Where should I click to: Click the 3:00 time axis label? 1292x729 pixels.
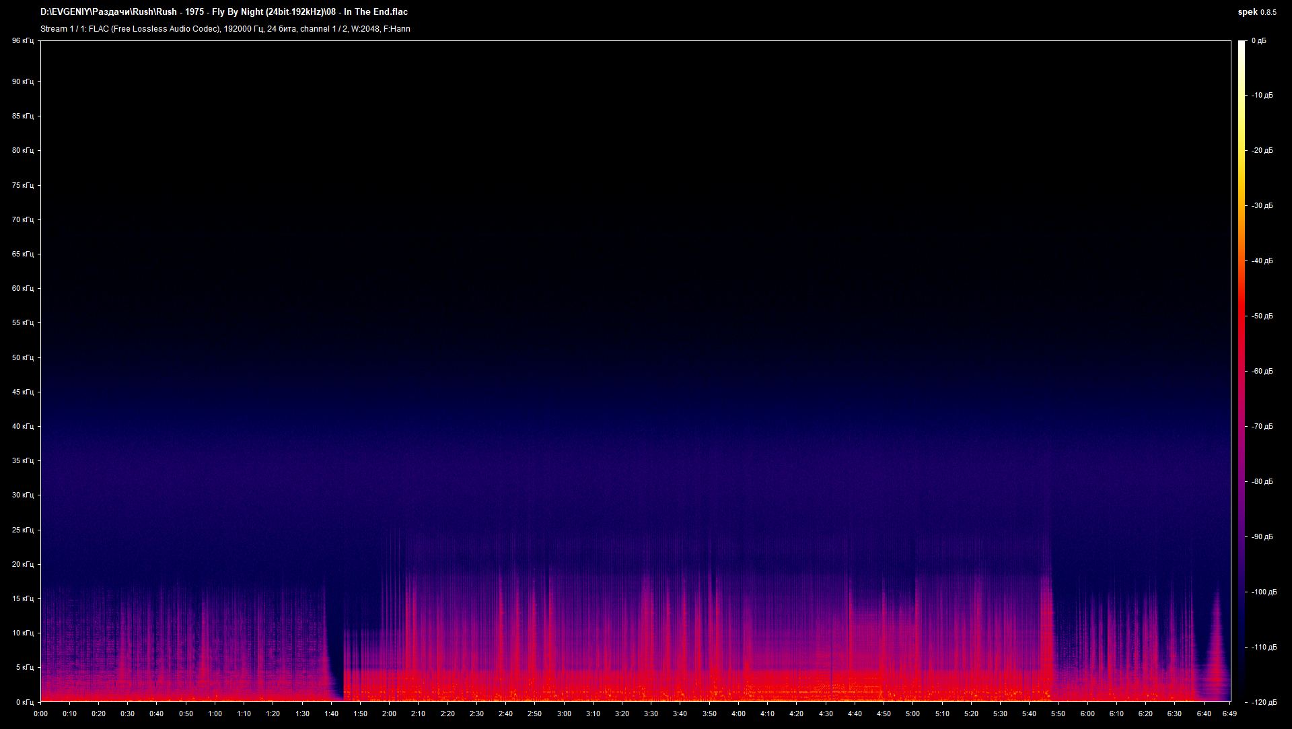tap(564, 714)
